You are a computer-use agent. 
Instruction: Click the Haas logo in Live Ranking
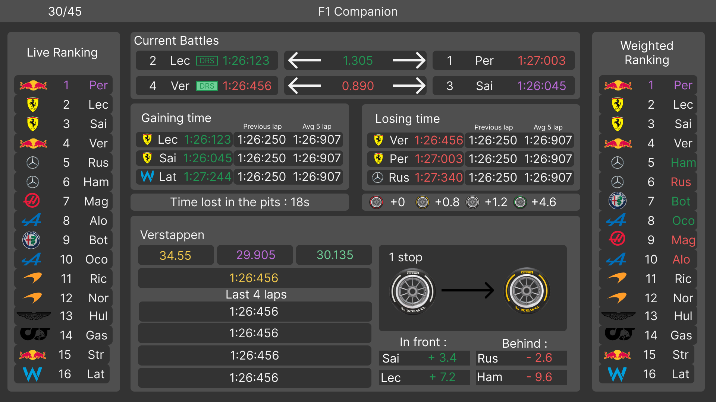pos(32,201)
